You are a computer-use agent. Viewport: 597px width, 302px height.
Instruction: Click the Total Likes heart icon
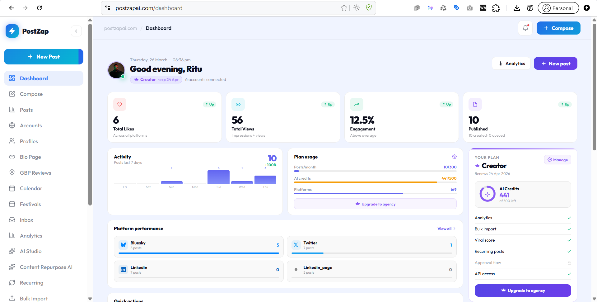pos(120,105)
